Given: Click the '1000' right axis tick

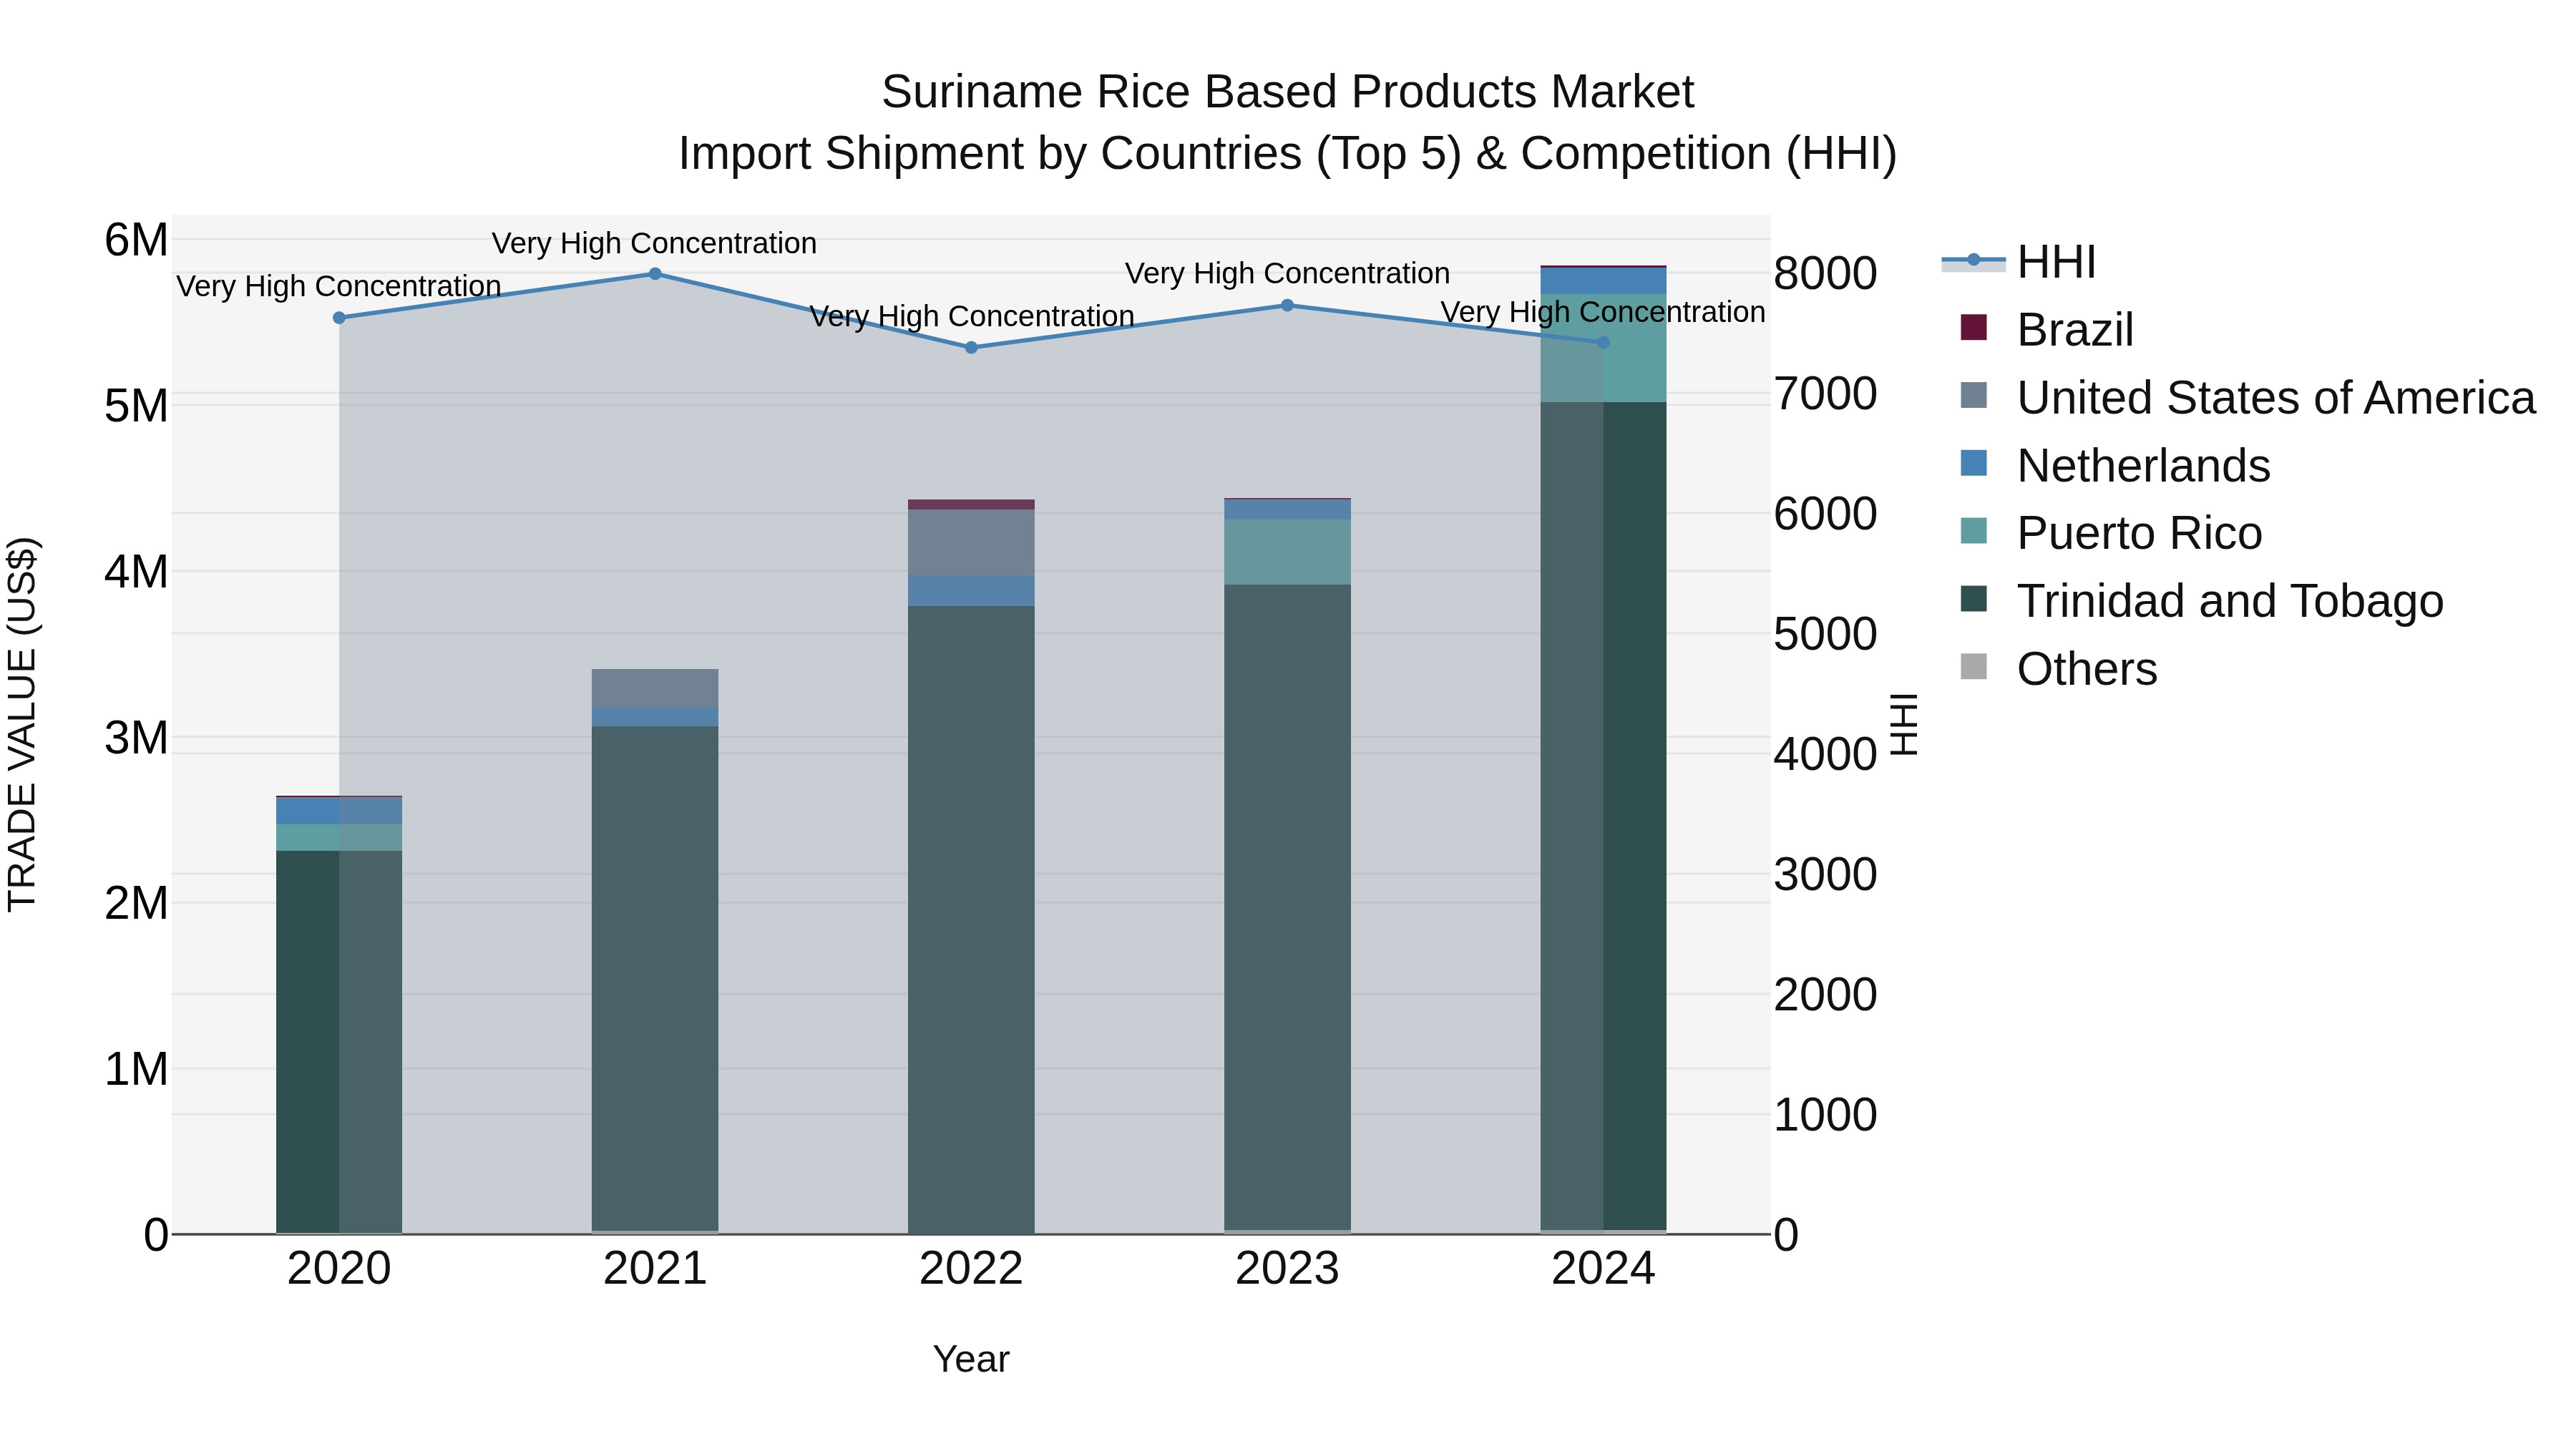Looking at the screenshot, I should click(1825, 1114).
